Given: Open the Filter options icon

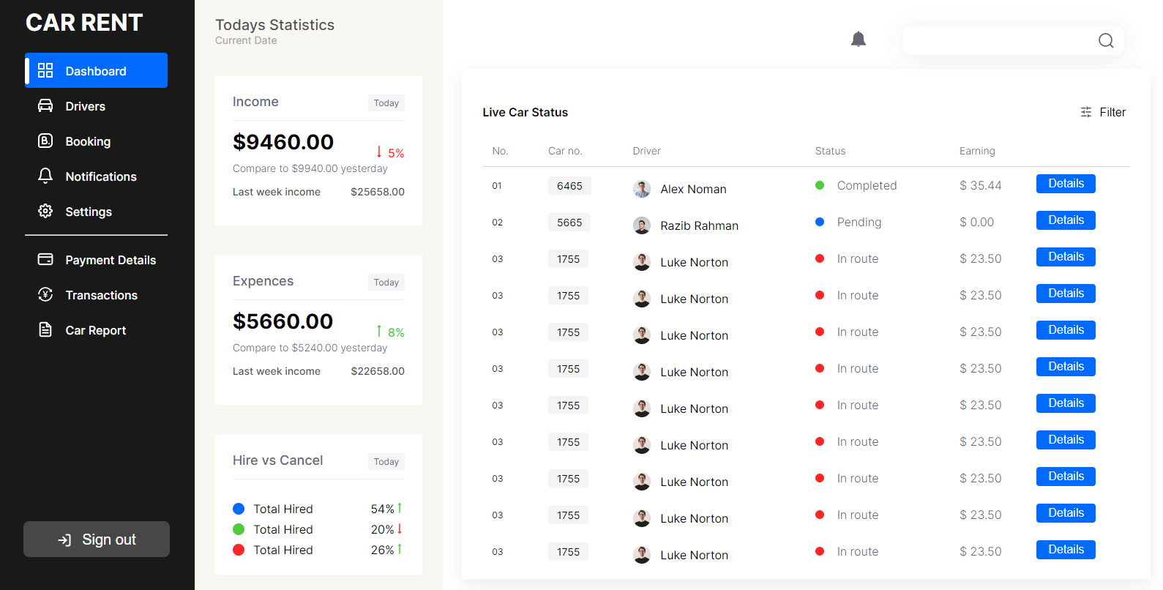Looking at the screenshot, I should tap(1086, 112).
